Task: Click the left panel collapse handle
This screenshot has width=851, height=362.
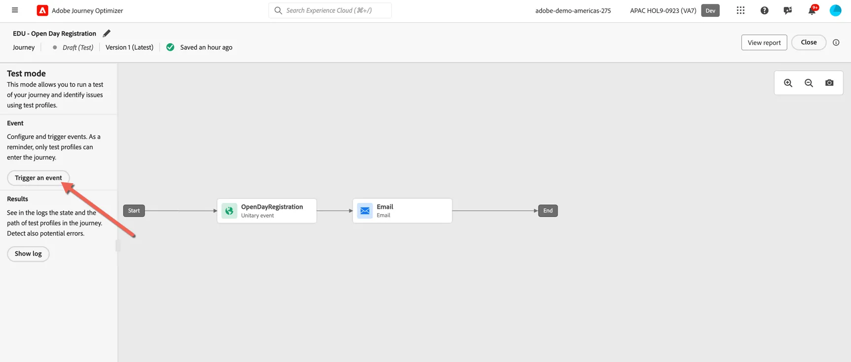Action: 117,245
